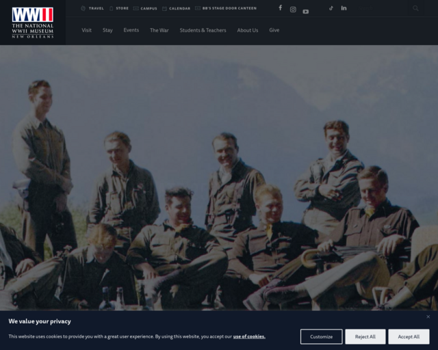This screenshot has height=350, width=438.
Task: Open the YouTube icon
Action: [x=306, y=12]
